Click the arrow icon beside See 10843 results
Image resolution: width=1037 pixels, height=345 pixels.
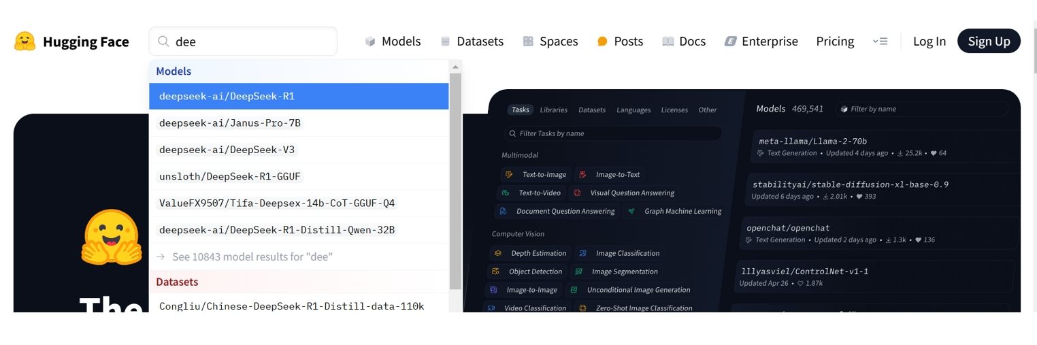[x=161, y=257]
